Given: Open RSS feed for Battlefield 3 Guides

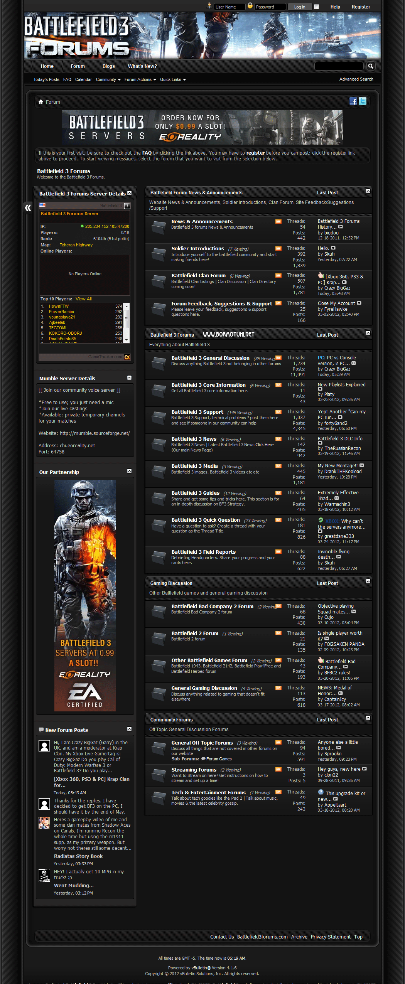Looking at the screenshot, I should click(278, 493).
